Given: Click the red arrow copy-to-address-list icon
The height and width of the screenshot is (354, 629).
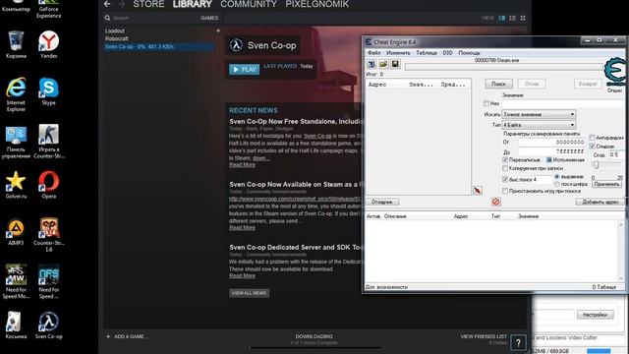Looking at the screenshot, I should pos(477,190).
